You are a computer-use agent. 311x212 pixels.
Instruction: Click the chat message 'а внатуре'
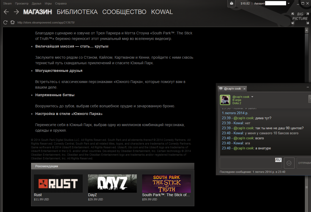[x=263, y=148]
